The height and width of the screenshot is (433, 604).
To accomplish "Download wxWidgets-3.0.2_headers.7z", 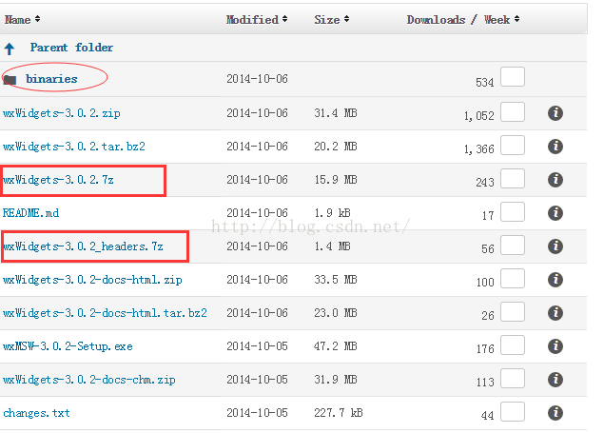I will pos(83,246).
